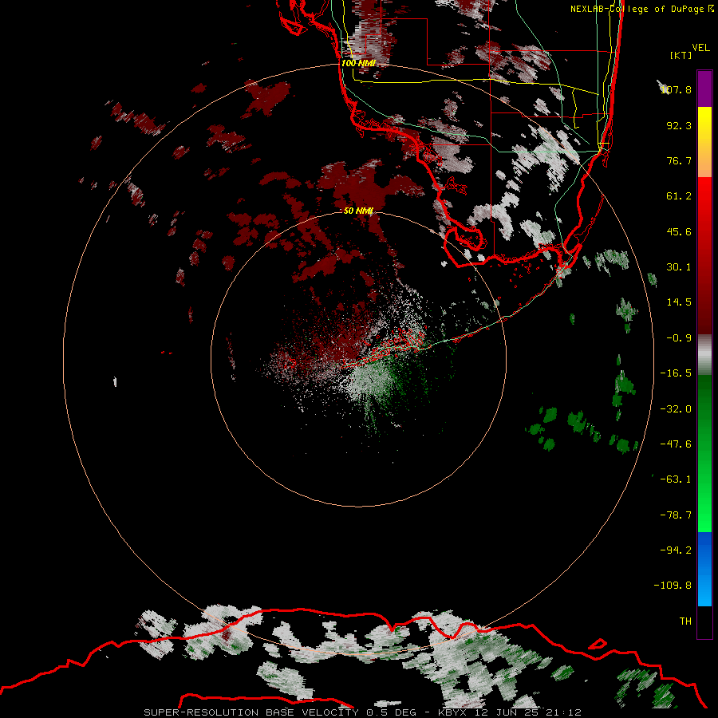This screenshot has width=718, height=718.
Task: Click the [KT] units label
Action: coord(681,55)
